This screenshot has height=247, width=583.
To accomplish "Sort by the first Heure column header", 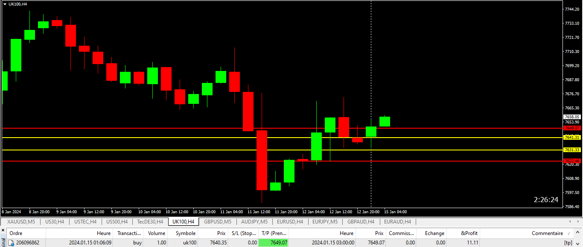I will [x=79, y=233].
